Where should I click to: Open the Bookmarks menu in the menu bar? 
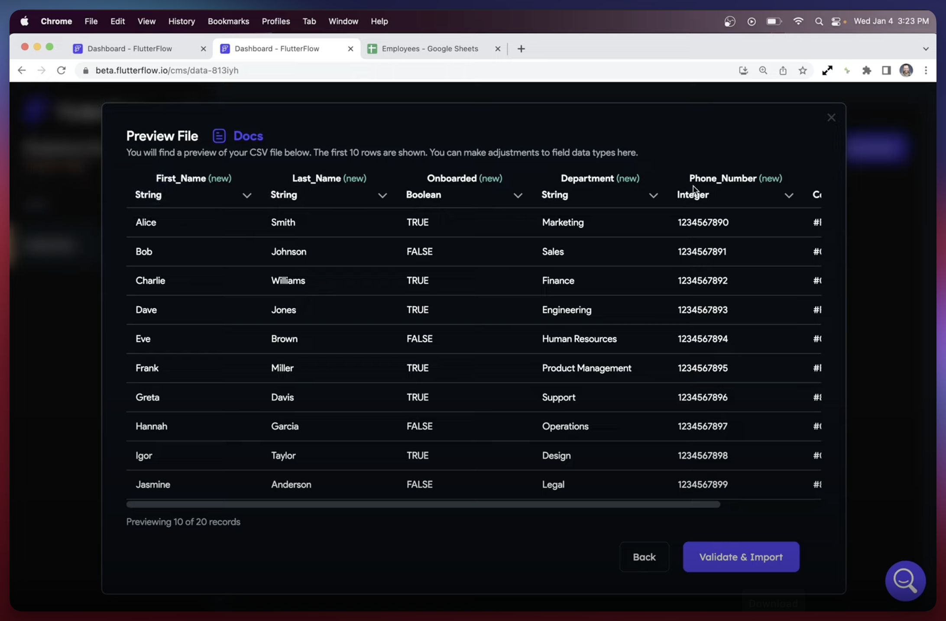pyautogui.click(x=228, y=21)
